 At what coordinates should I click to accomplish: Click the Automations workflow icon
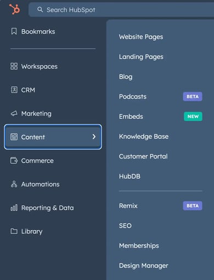point(14,184)
